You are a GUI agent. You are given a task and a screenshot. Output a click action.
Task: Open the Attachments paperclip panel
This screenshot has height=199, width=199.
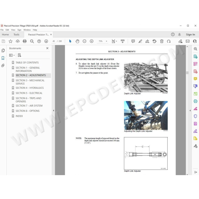(3, 65)
